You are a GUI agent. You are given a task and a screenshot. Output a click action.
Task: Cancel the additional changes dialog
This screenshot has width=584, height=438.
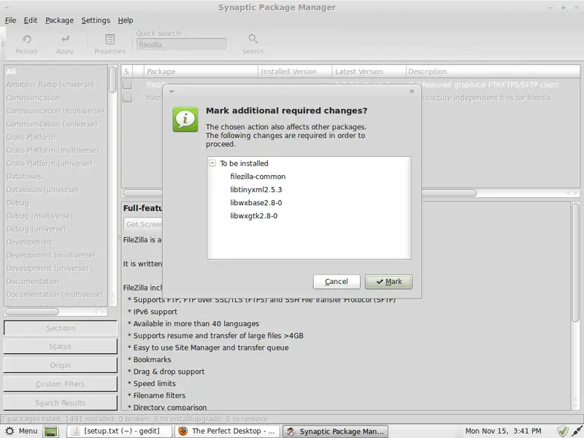click(x=337, y=282)
